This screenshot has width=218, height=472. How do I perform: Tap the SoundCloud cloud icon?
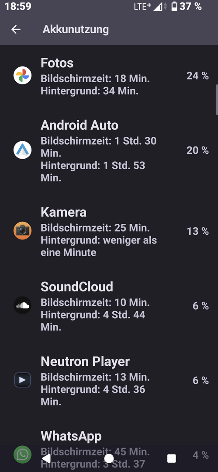[23, 305]
